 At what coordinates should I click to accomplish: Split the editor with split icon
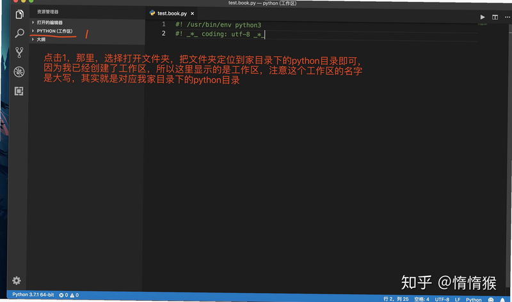[x=495, y=17]
